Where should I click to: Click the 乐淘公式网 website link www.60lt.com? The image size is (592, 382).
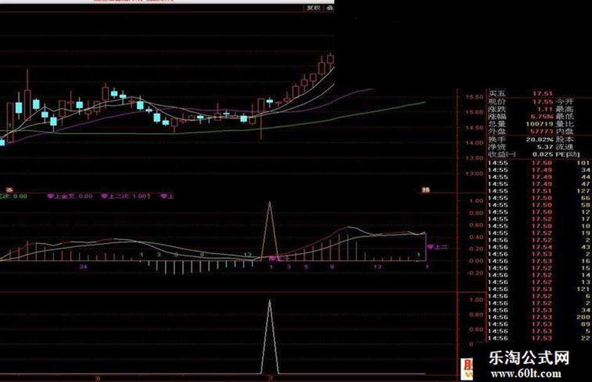tap(526, 374)
